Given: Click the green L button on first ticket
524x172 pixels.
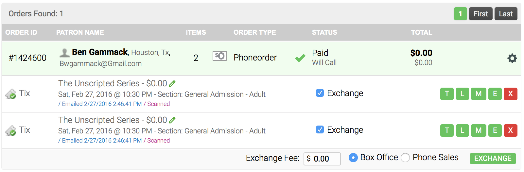Looking at the screenshot, I should 462,94.
